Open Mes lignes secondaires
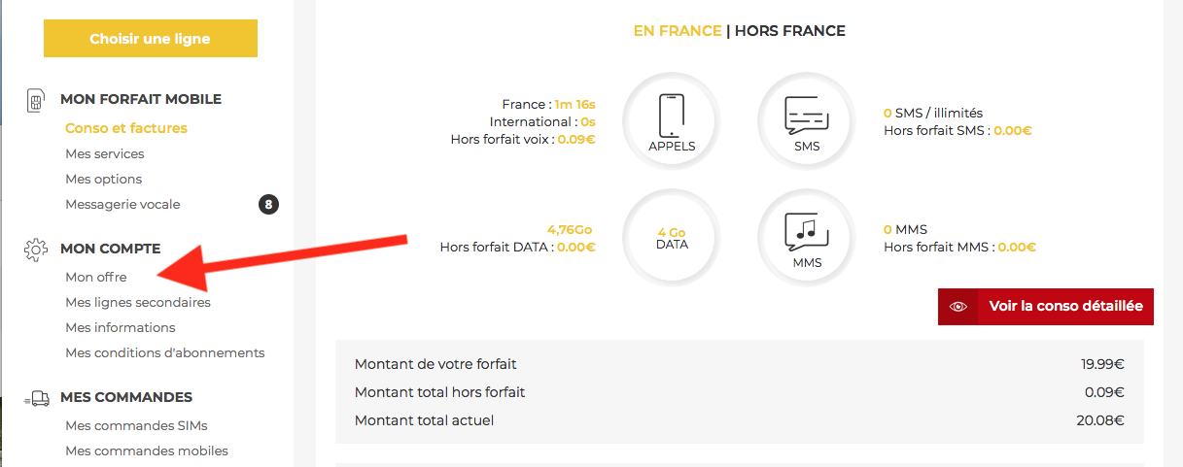 (x=138, y=302)
